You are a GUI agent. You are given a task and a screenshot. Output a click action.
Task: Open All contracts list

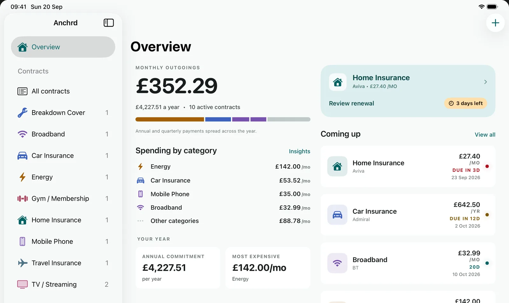(63, 91)
